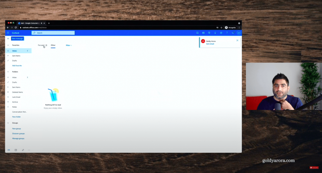Open the What's new megaphone icon
This screenshot has width=322, height=173.
pos(233,33)
